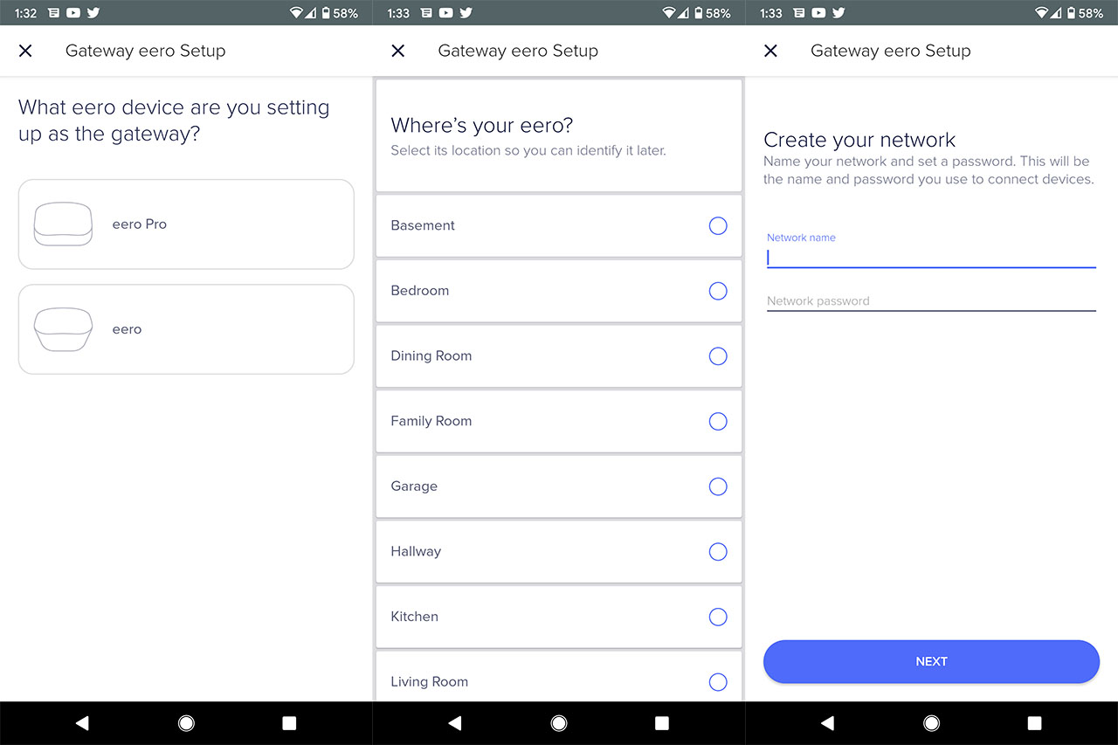Viewport: 1118px width, 745px height.
Task: Tap Android home circle under the location list
Action: click(559, 723)
